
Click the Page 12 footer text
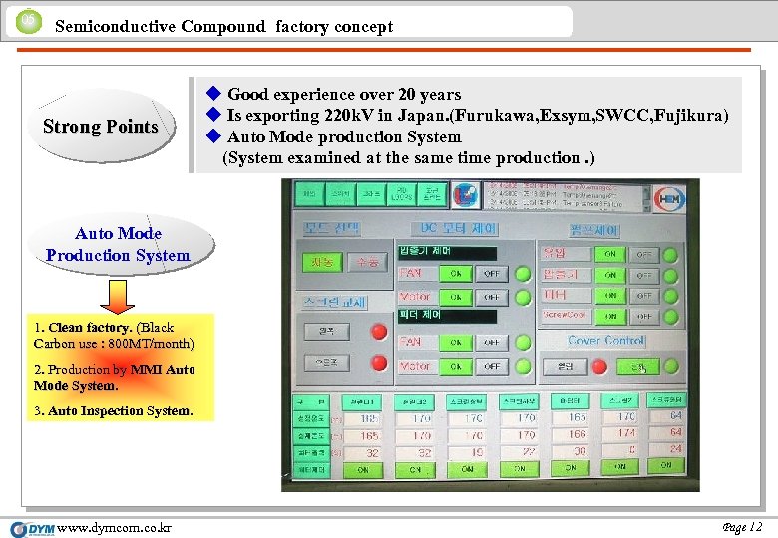[742, 527]
